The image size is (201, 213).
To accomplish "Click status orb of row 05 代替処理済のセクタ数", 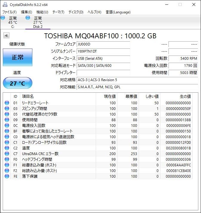I will click(7, 114).
